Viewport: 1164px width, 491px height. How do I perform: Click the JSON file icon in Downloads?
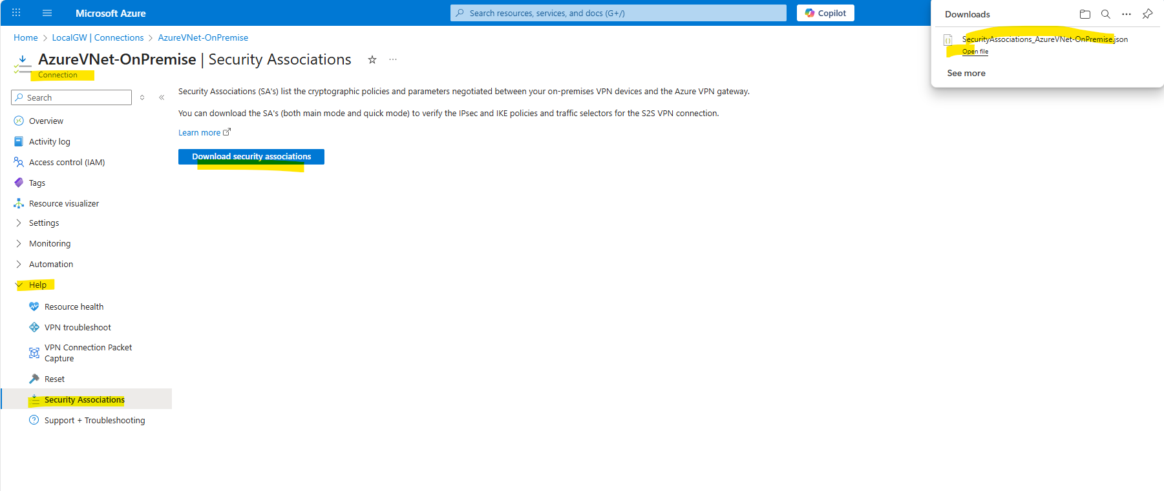click(x=948, y=40)
